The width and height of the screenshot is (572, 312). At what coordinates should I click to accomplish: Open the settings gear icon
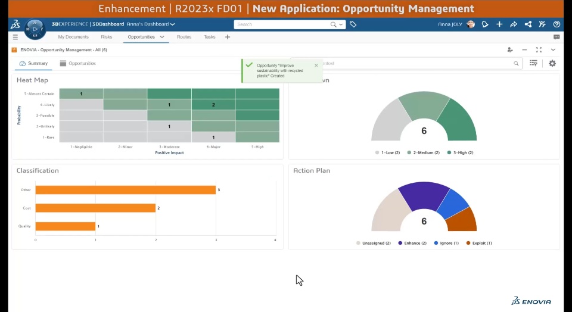[552, 63]
